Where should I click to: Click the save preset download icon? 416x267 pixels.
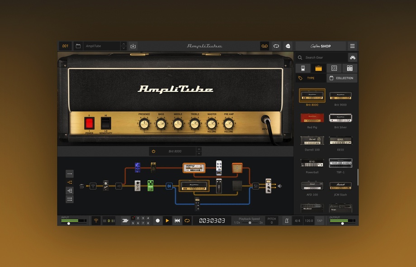coord(133,46)
